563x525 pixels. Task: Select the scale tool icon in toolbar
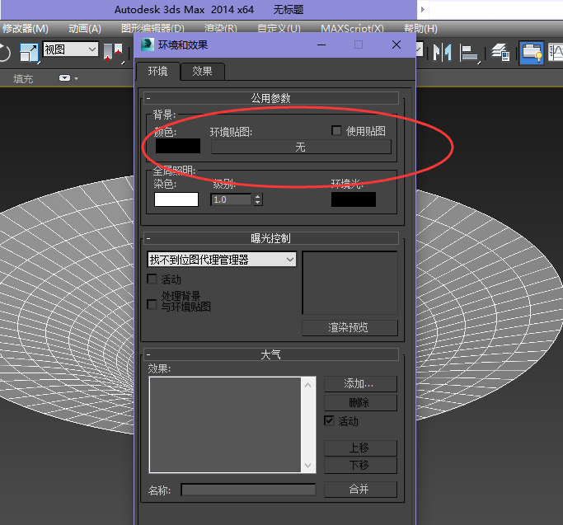coord(29,53)
